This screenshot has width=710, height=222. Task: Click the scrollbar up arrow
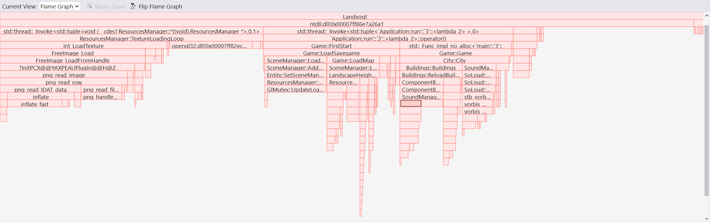pyautogui.click(x=707, y=15)
